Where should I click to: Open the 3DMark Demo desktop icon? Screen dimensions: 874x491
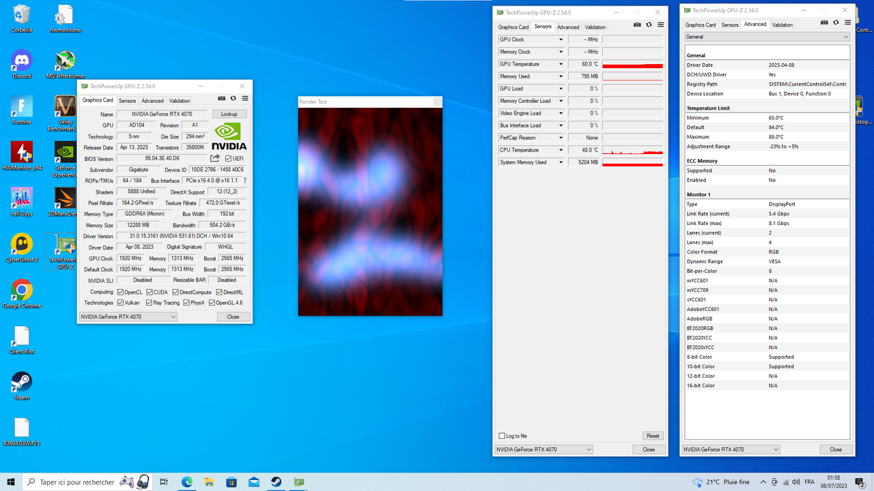coord(66,202)
